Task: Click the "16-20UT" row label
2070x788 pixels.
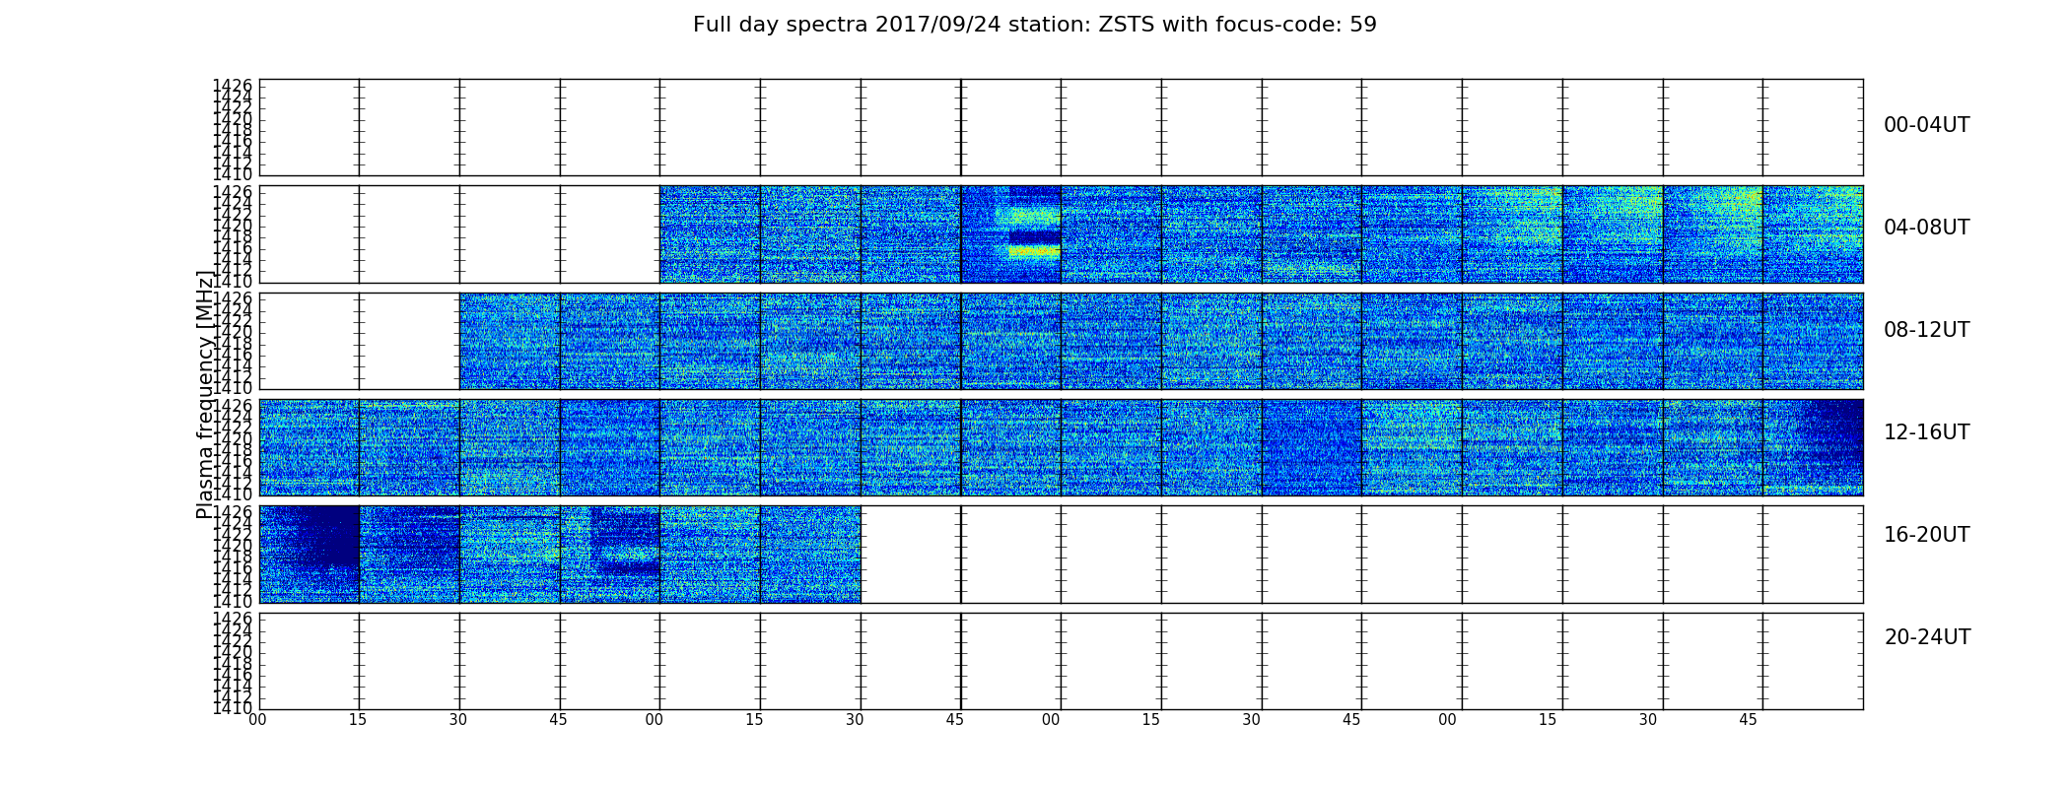Action: (1926, 535)
